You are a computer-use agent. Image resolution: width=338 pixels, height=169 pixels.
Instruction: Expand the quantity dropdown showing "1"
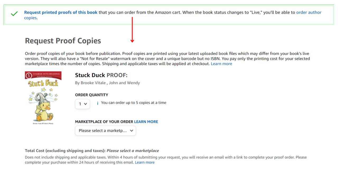tap(82, 104)
